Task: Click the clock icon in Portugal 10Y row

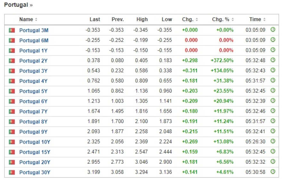Action: click(273, 142)
